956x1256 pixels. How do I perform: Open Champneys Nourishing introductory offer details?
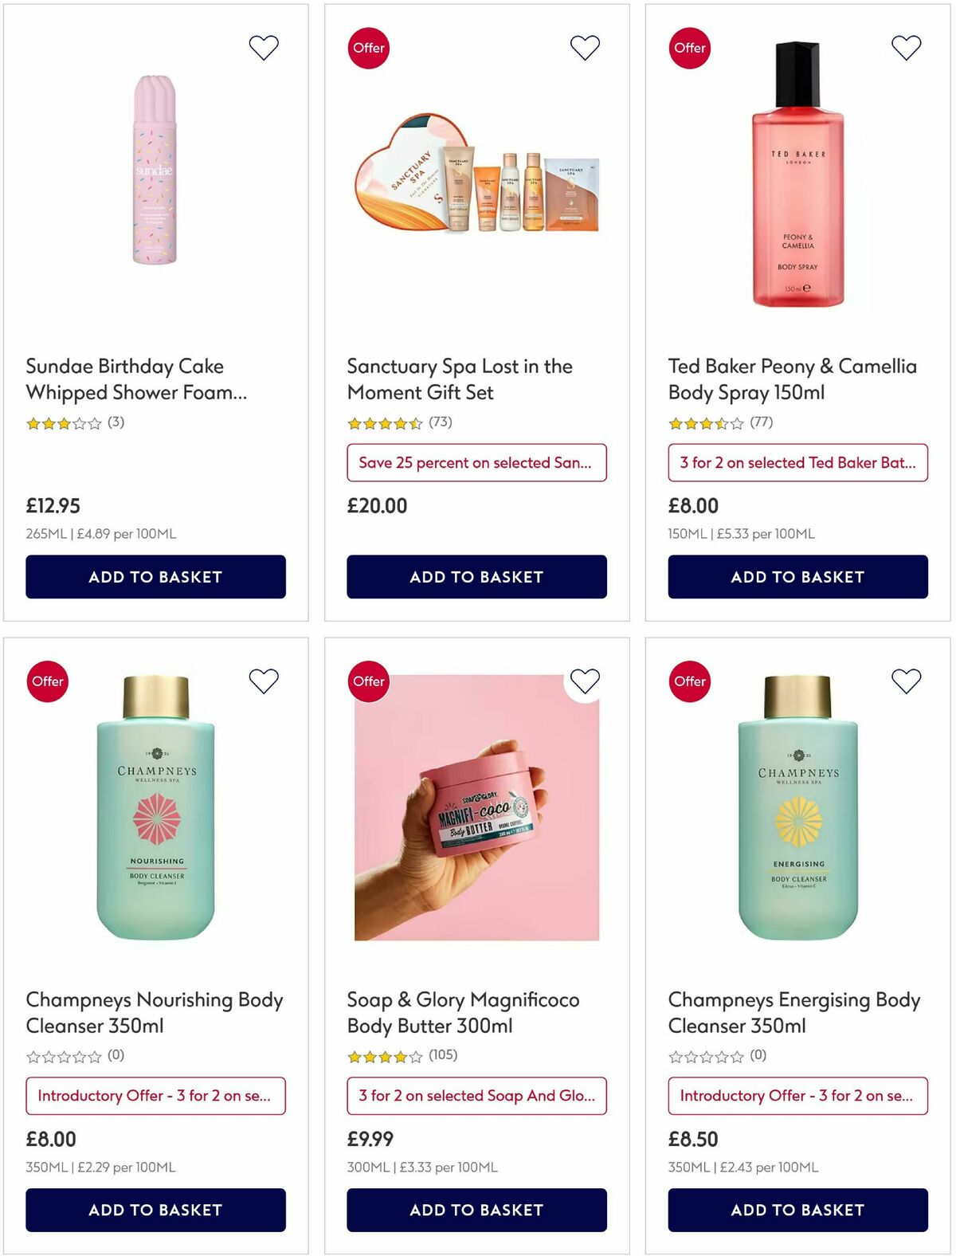tap(155, 1096)
